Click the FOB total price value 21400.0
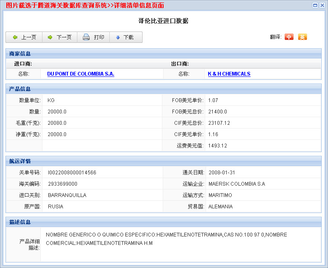The image size is (328, 268). coord(217,112)
